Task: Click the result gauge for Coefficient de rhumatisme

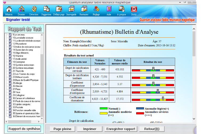Action: click(153, 99)
